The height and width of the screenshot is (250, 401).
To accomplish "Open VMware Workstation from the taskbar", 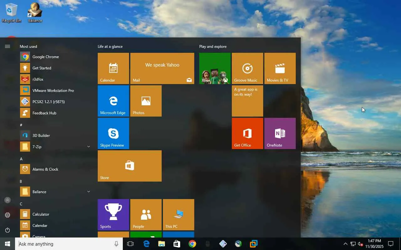I will 254,244.
